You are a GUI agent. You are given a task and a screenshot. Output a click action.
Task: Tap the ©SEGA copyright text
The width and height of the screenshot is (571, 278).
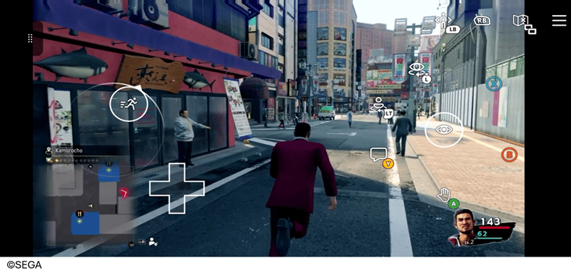coord(24,265)
